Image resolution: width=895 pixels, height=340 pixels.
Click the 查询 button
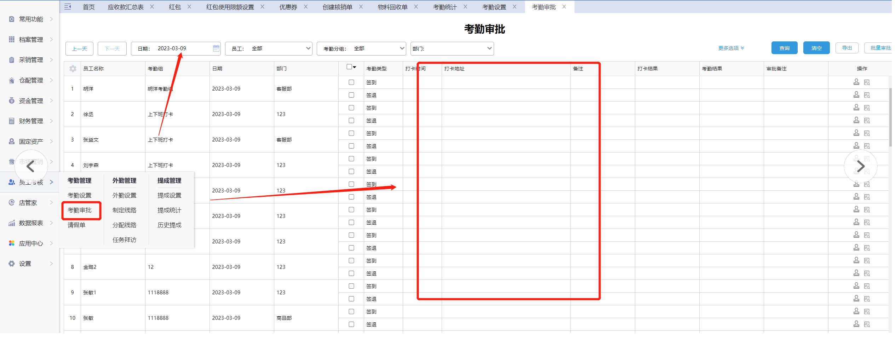click(784, 48)
